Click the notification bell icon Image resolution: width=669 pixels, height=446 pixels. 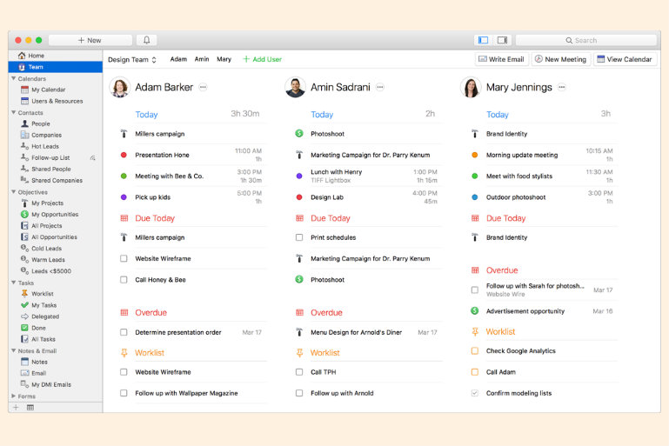tap(146, 40)
